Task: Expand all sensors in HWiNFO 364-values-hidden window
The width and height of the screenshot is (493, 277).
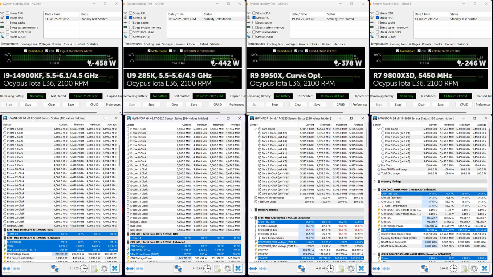Action: 130,268
